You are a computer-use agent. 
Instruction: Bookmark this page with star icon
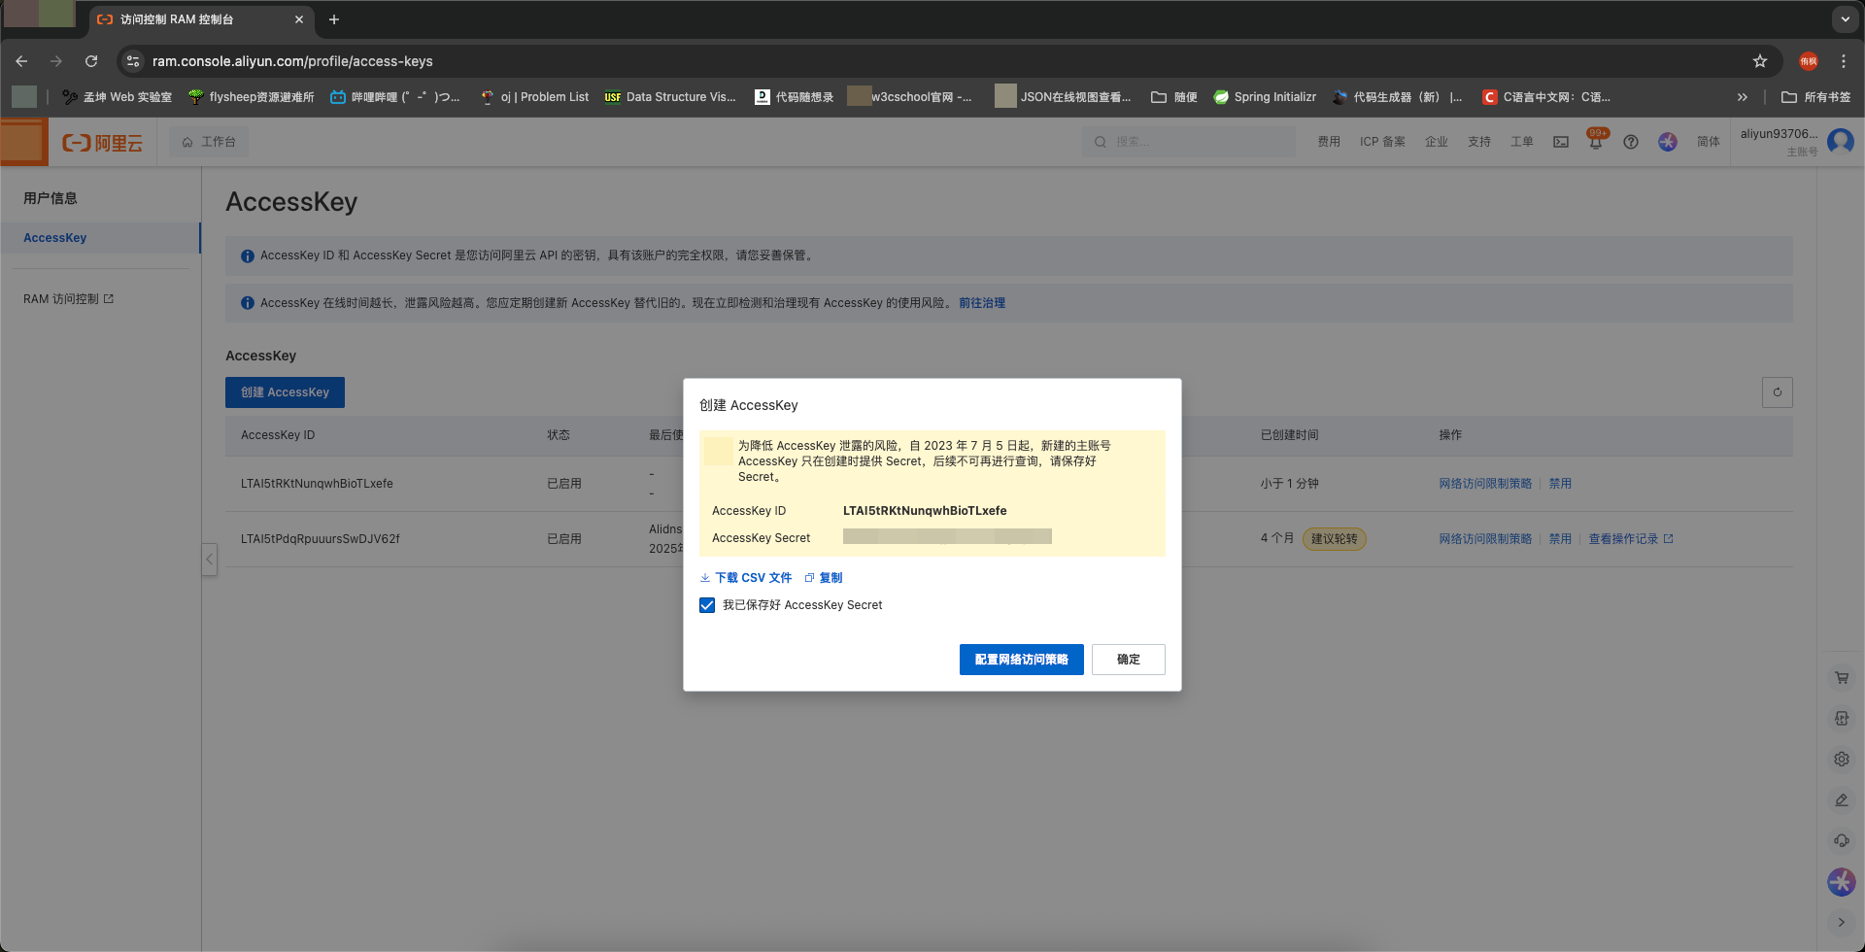(1759, 61)
